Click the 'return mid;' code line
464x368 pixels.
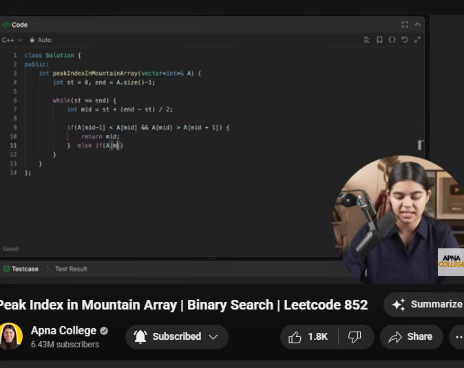pyautogui.click(x=101, y=137)
